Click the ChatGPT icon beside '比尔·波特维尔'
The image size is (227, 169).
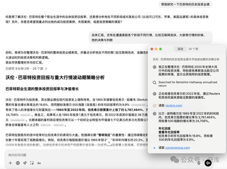click(x=154, y=114)
